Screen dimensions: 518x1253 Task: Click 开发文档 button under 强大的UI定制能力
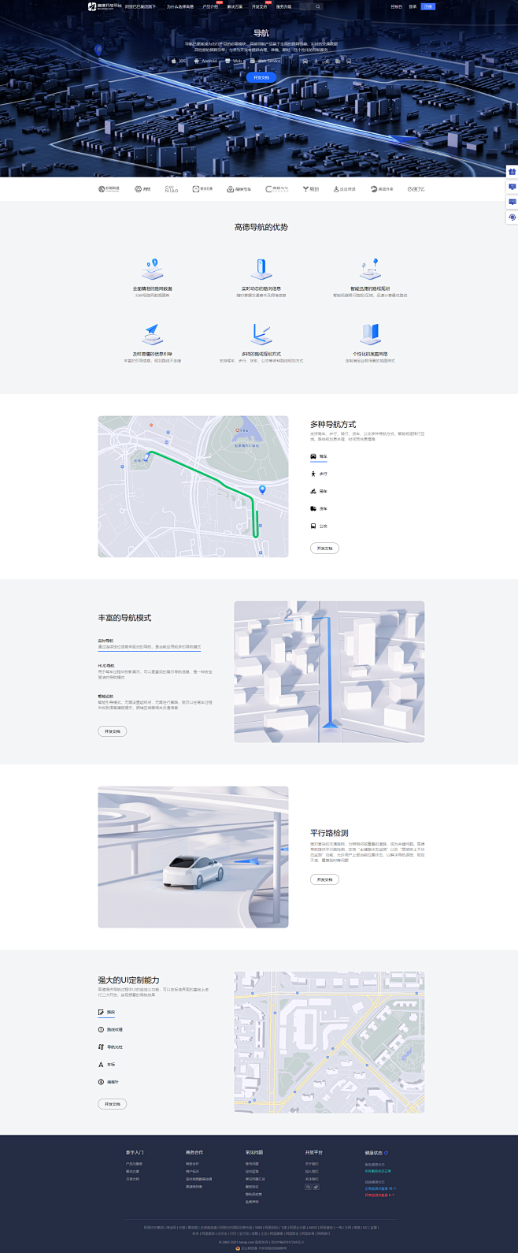112,1104
